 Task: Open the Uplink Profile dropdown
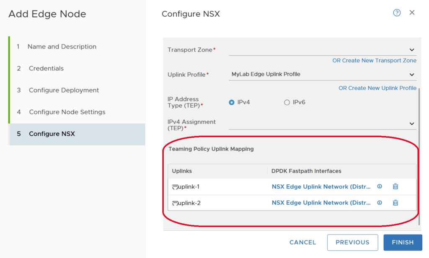click(412, 75)
